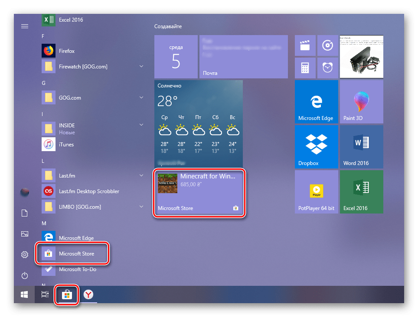Launch Last.fm Desktop Scrobbler
Image resolution: width=418 pixels, height=317 pixels.
coord(93,191)
